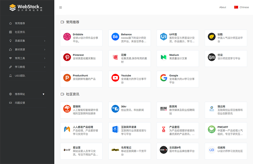Open the 站酷 site card

pyautogui.click(x=225, y=38)
